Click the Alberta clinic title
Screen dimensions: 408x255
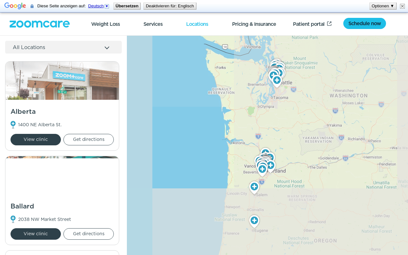[23, 112]
